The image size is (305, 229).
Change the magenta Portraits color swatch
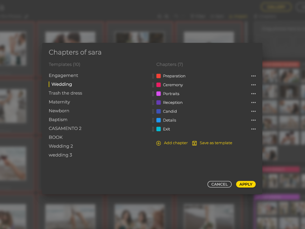tap(158, 94)
